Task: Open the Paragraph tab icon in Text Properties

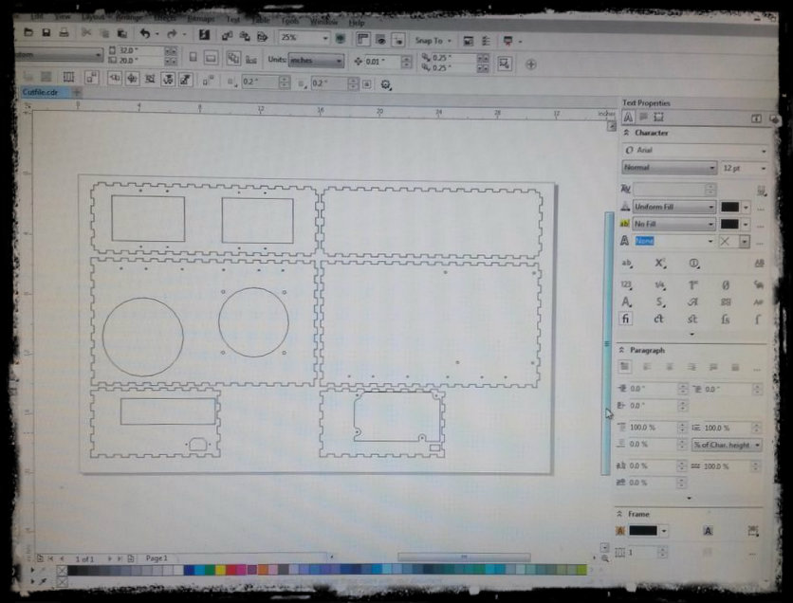Action: click(643, 118)
